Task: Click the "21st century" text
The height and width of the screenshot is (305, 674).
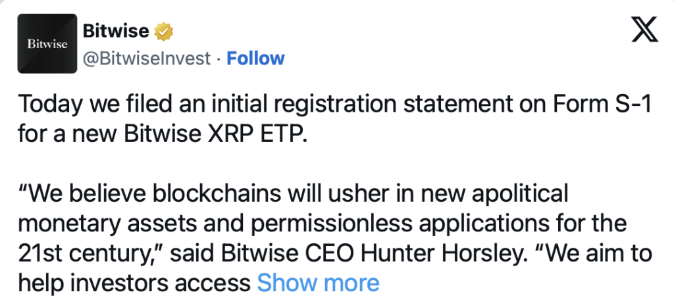Action: (x=89, y=254)
